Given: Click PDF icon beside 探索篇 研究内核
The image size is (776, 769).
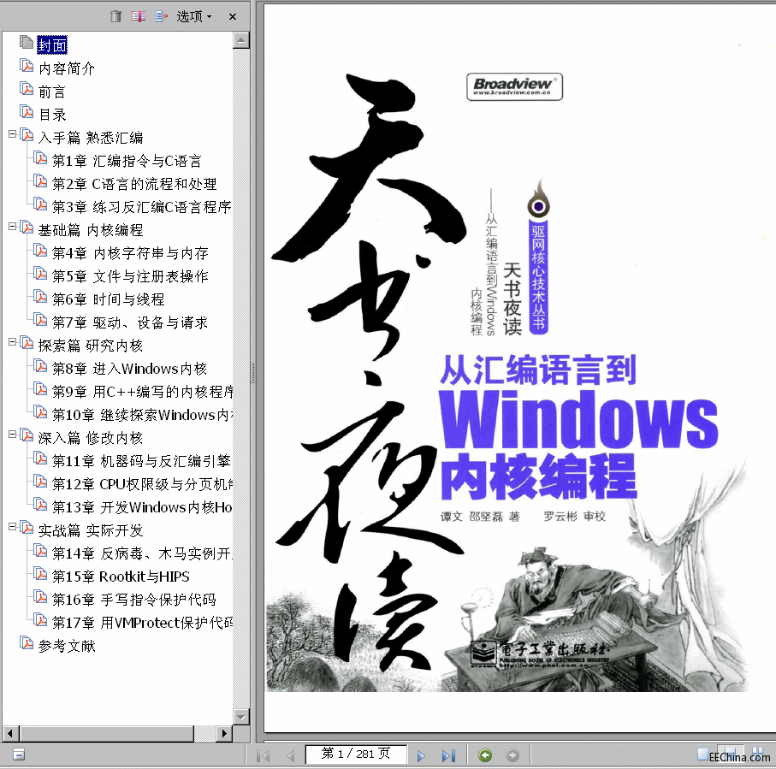Looking at the screenshot, I should (x=27, y=343).
